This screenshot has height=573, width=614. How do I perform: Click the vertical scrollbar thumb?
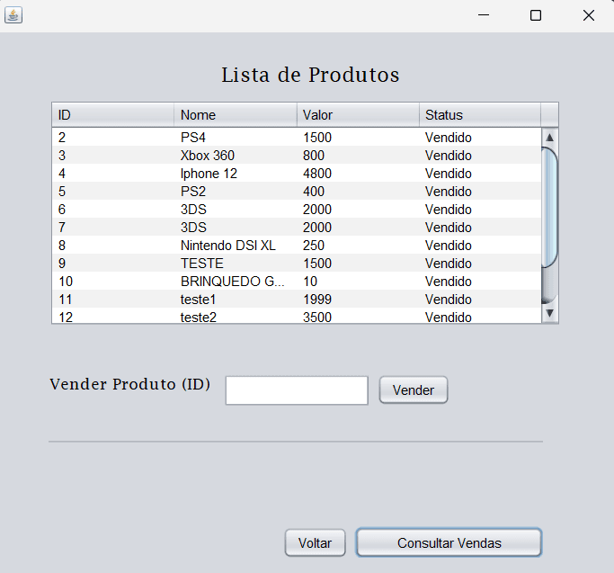point(550,207)
